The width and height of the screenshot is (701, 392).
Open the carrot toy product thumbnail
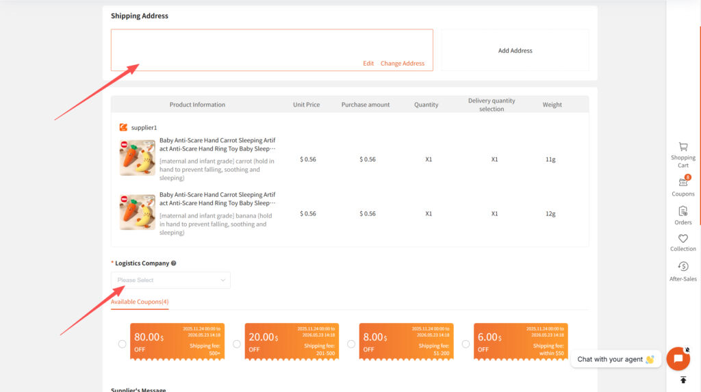(x=137, y=158)
